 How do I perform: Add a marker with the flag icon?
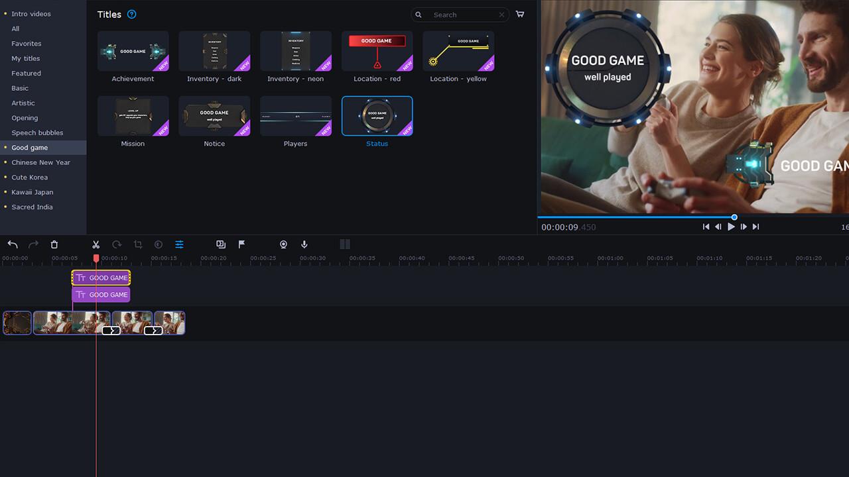coord(241,244)
